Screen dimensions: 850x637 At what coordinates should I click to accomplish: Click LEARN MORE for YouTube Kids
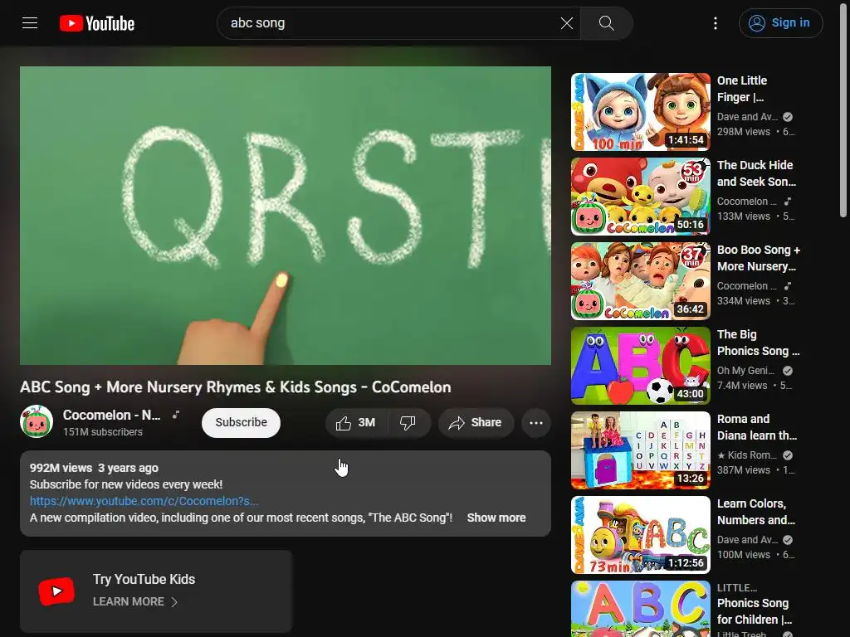pyautogui.click(x=129, y=602)
